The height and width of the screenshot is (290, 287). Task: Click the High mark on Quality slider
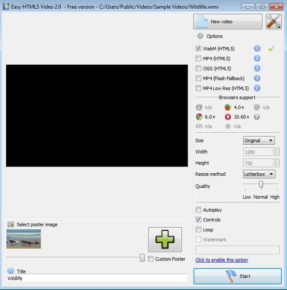[277, 190]
